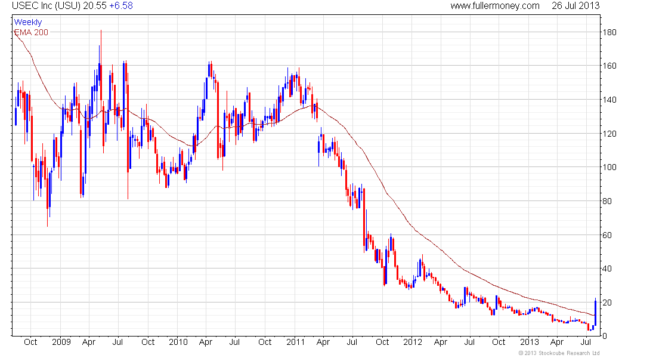Viewport: 656px width, 358px height.
Task: Select the price value 20.55
Action: [95, 6]
